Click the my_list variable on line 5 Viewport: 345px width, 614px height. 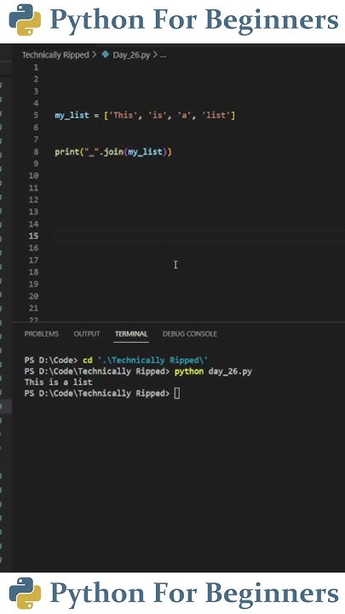click(x=72, y=115)
